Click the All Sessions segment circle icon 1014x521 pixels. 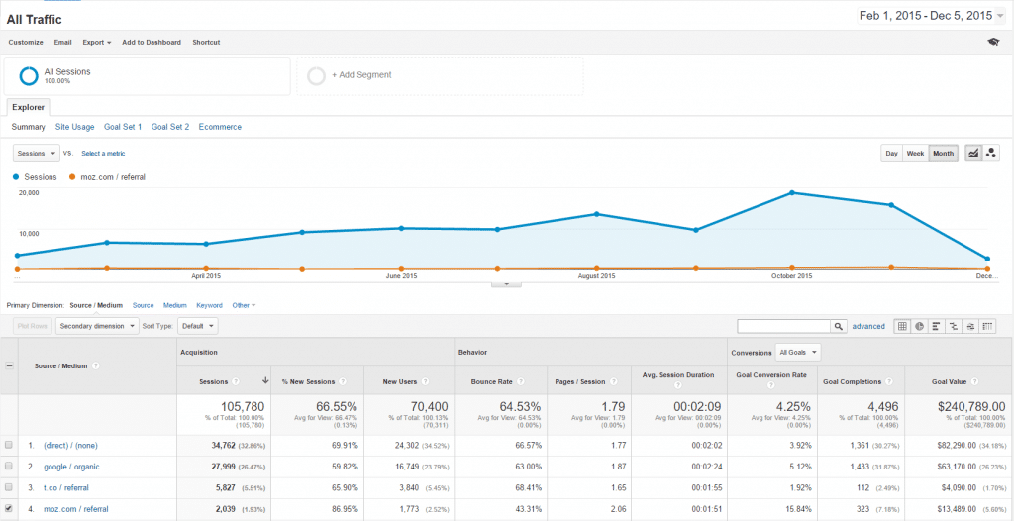tap(29, 75)
